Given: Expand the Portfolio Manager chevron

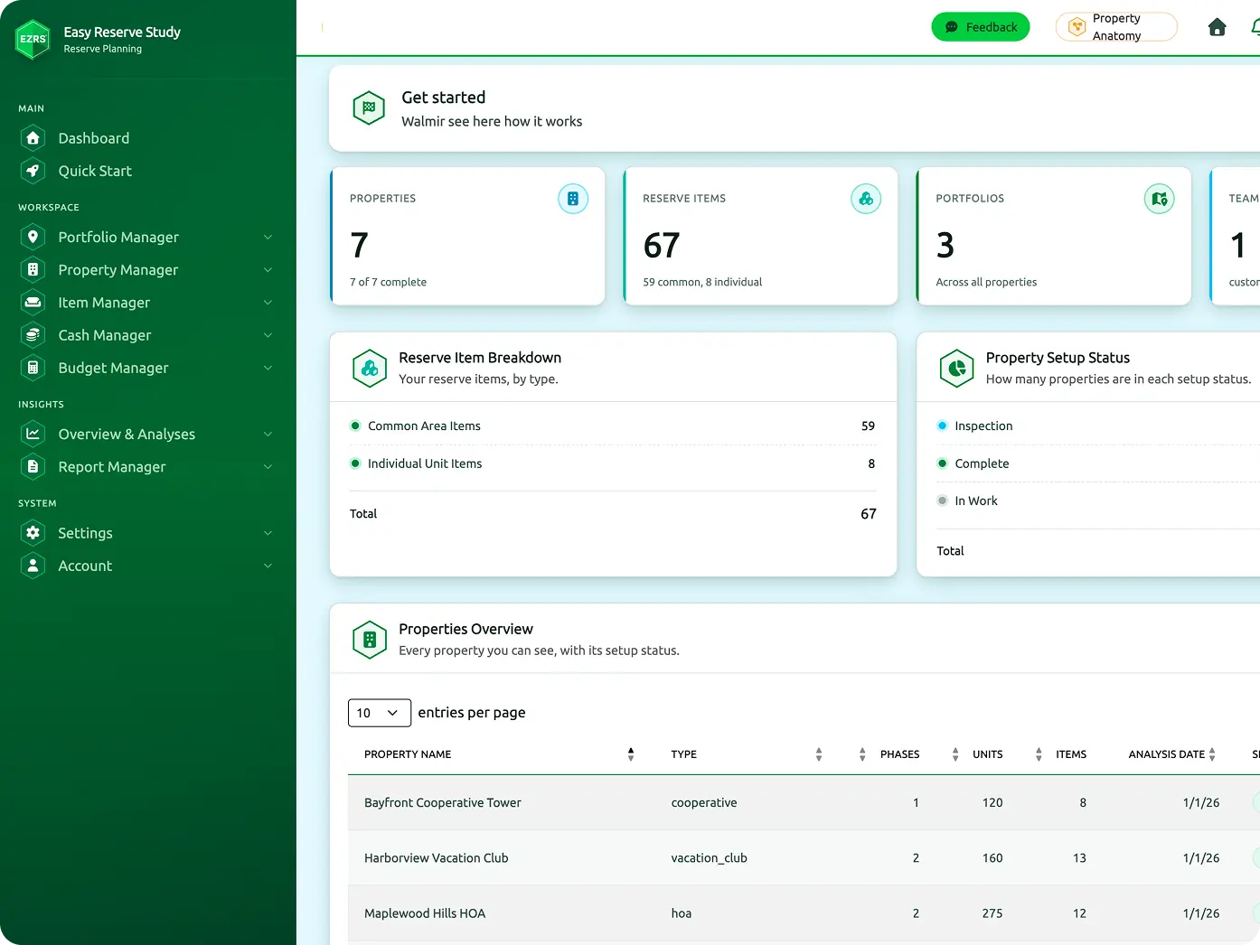Looking at the screenshot, I should pyautogui.click(x=268, y=237).
